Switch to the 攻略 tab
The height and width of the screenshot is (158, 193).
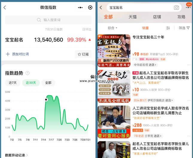(181, 17)
